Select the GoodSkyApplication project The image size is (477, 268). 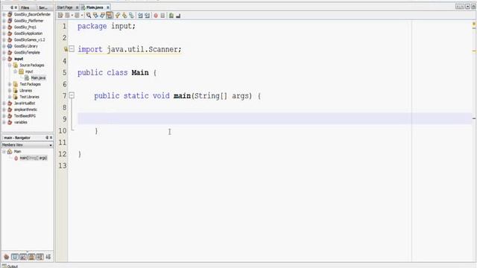click(x=28, y=33)
